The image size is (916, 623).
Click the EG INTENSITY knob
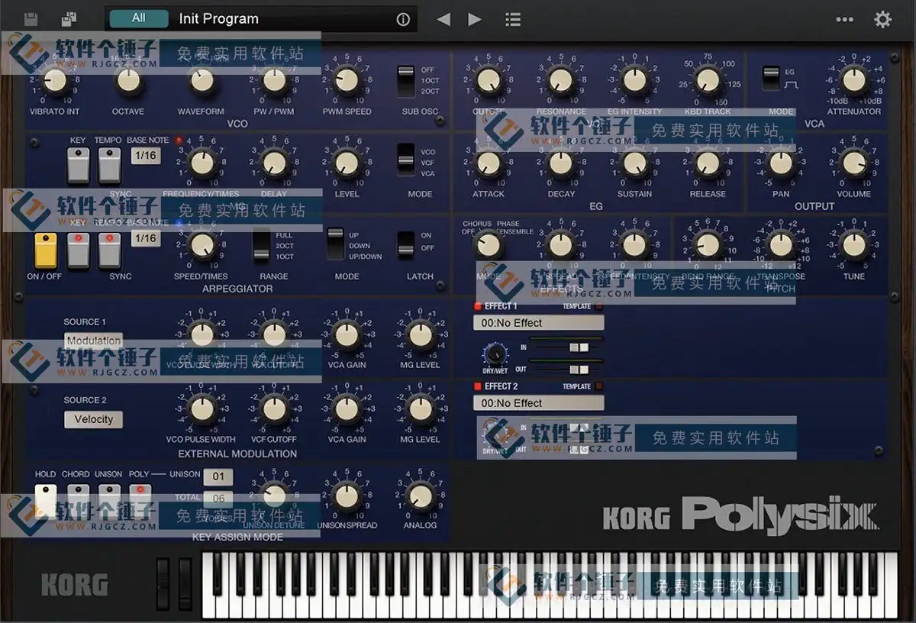pos(634,80)
